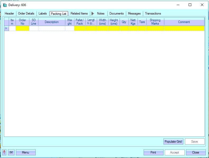Open the IM button

(x=11, y=152)
